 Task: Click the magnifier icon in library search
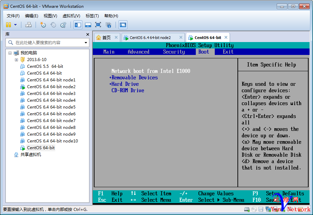coord(11,42)
